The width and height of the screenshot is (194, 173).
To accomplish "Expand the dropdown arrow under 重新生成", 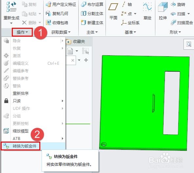I will (x=11, y=23).
